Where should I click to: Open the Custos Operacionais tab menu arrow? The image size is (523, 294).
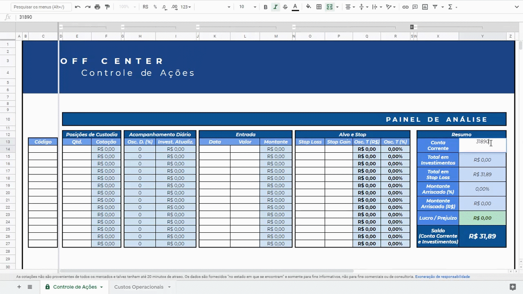pos(169,287)
